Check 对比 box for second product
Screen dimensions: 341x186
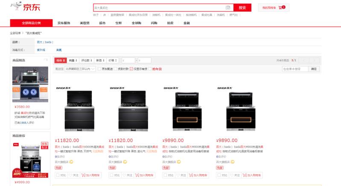[x=111, y=175]
